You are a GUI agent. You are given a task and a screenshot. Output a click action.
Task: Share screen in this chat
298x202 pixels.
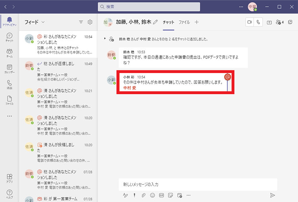[x=269, y=22]
